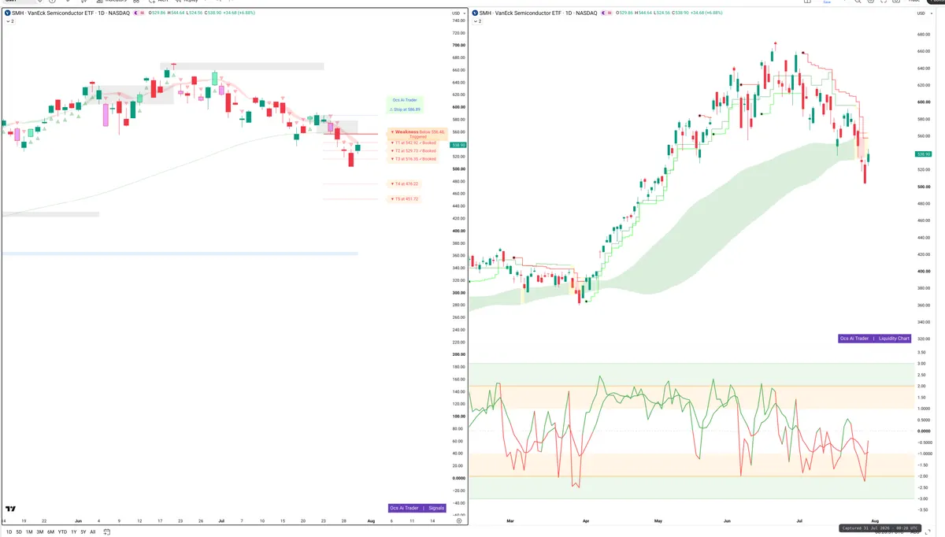
Task: Click the T5 at 451.72 target label
Action: 405,199
